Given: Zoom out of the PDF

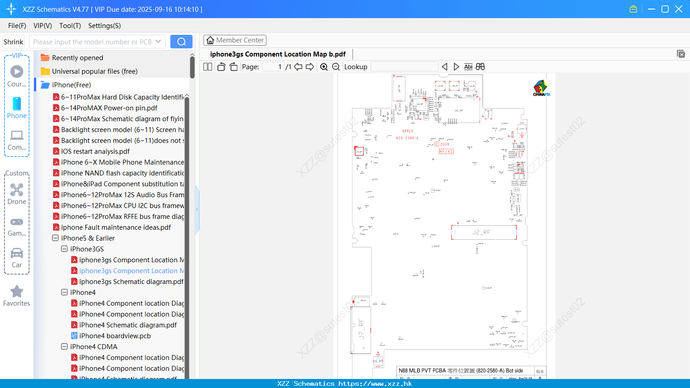Looking at the screenshot, I should [x=336, y=67].
